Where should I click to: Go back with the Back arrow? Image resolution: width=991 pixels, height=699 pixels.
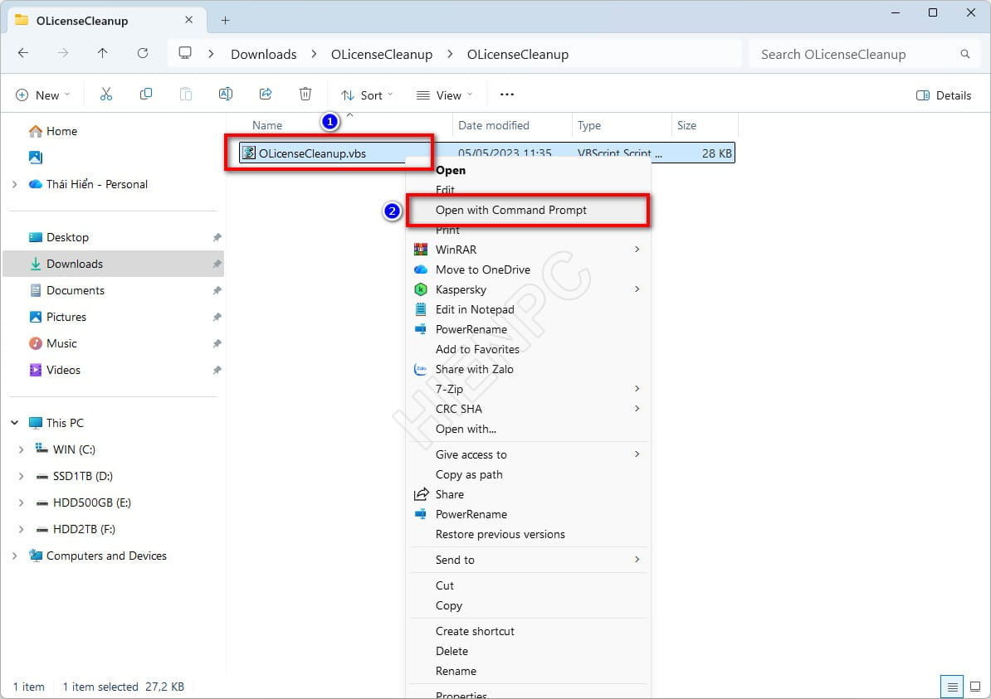pyautogui.click(x=23, y=54)
